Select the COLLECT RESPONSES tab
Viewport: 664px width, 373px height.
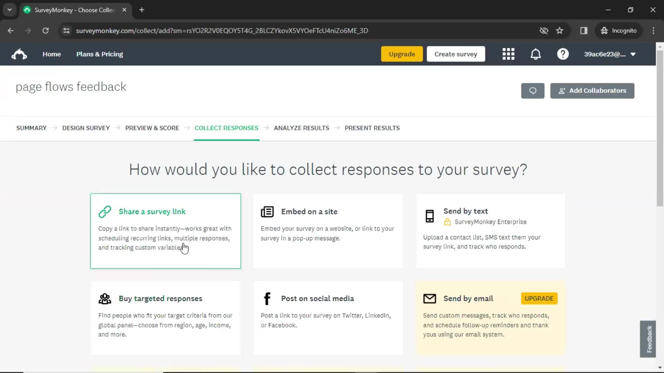click(227, 128)
